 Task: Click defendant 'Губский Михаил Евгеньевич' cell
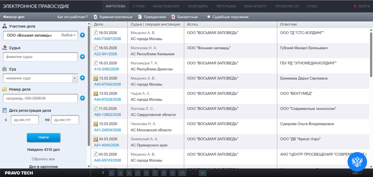click(x=304, y=48)
